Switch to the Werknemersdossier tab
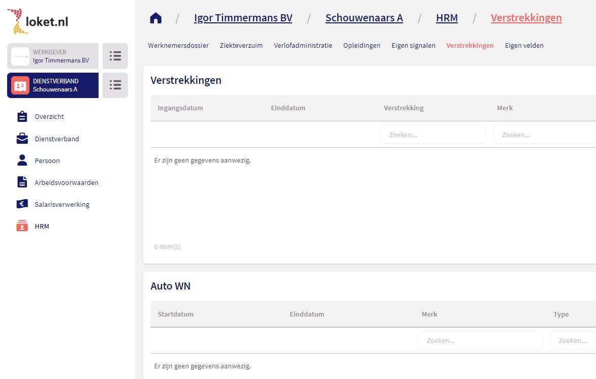This screenshot has height=379, width=596. (178, 46)
